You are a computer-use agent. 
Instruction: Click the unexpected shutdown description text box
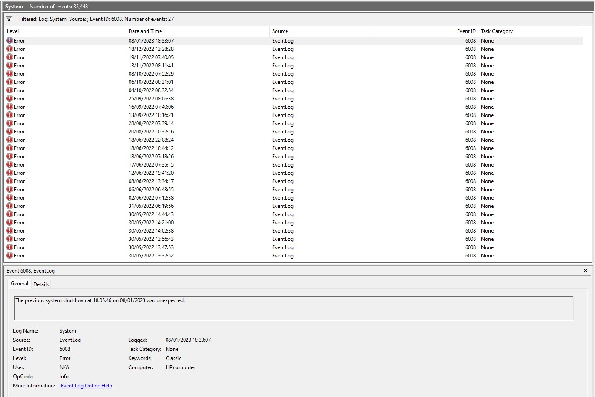294,308
